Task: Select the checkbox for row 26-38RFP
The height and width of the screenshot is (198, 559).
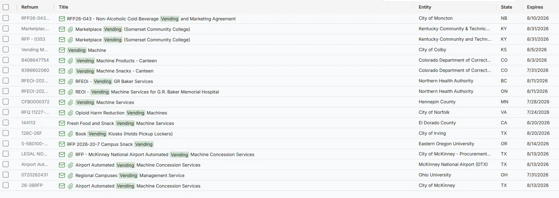Action: coord(6,185)
